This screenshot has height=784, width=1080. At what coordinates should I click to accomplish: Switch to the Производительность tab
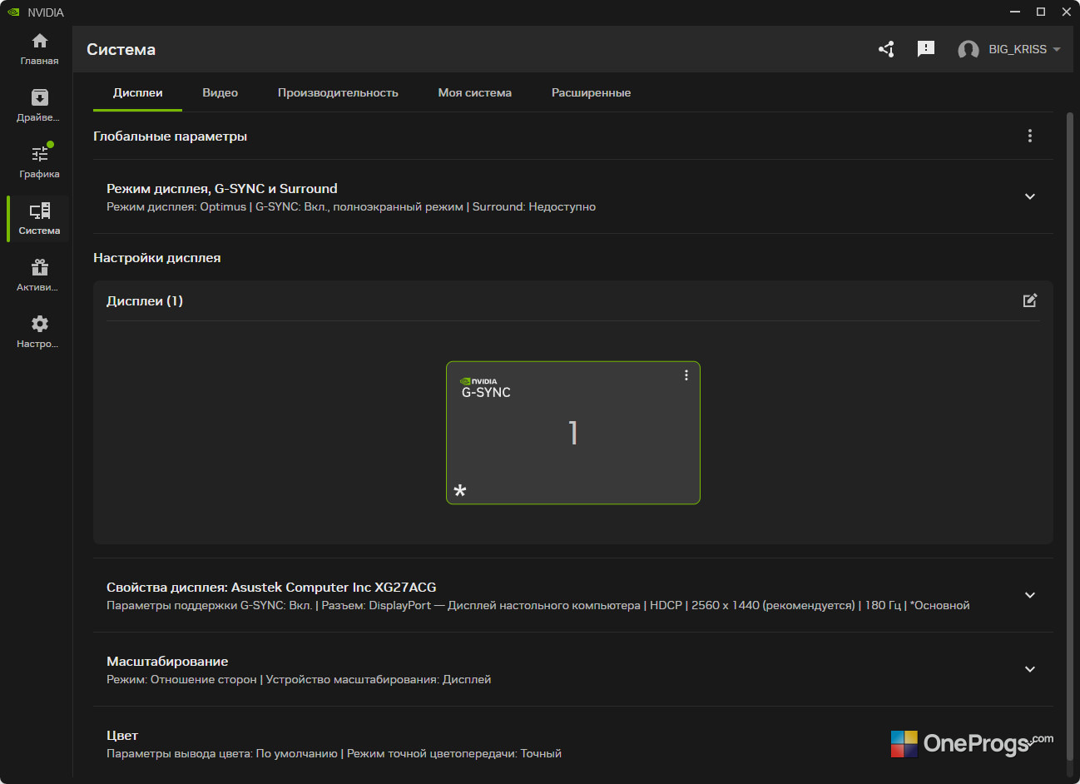click(x=338, y=92)
